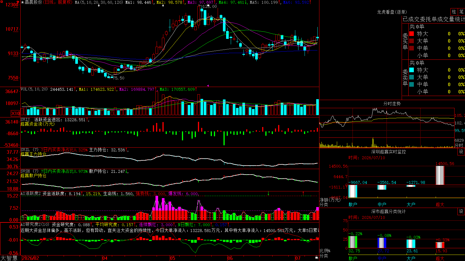Image resolution: width=465 pixels, height=261 pixels.
Task: Select the 超大 bar showing 14500.56
Action: (440, 175)
